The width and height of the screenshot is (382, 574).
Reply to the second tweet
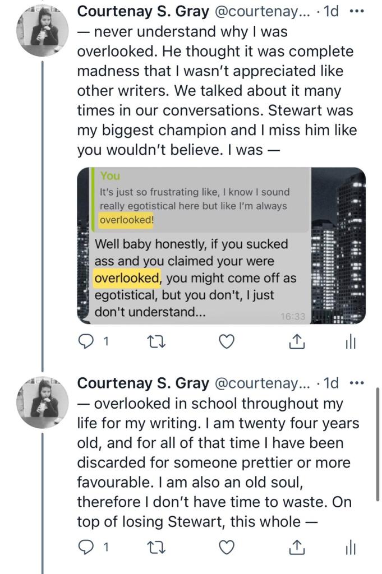[86, 545]
